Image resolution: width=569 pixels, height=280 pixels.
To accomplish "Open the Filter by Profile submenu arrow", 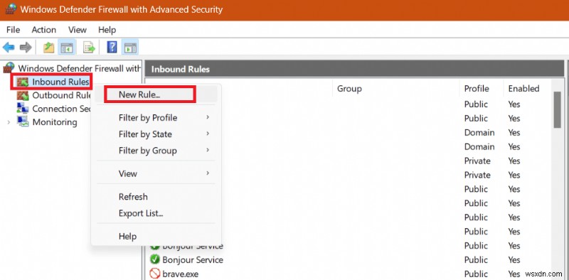I will 208,117.
